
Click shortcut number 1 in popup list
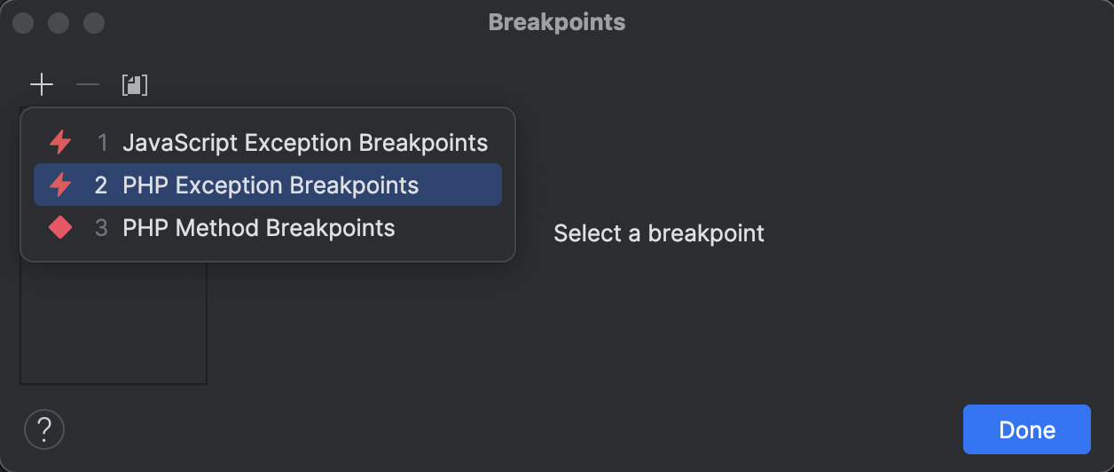[102, 142]
